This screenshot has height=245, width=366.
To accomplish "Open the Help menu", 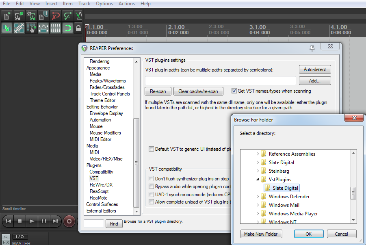I will coord(145,4).
